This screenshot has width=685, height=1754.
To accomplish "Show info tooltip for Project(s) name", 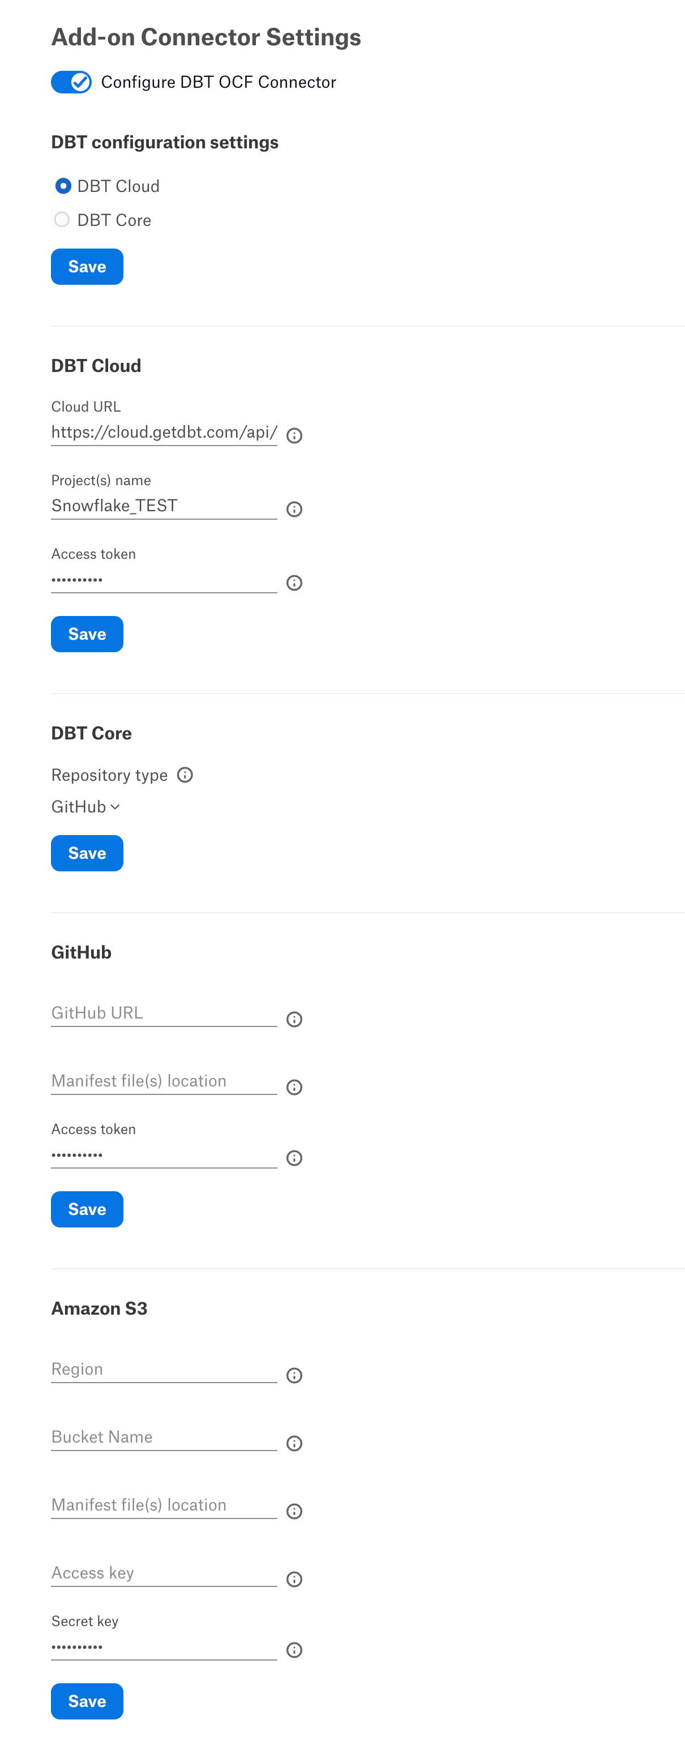I will (x=294, y=508).
